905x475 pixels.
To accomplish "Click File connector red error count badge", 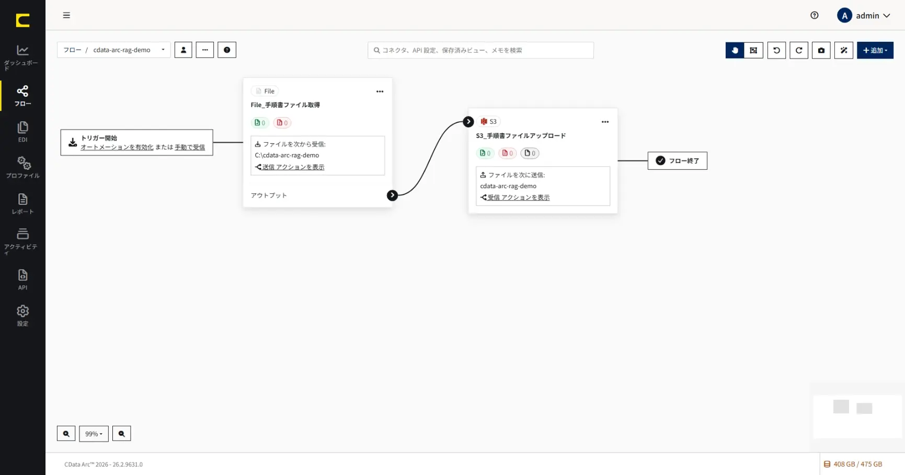I will [x=282, y=123].
